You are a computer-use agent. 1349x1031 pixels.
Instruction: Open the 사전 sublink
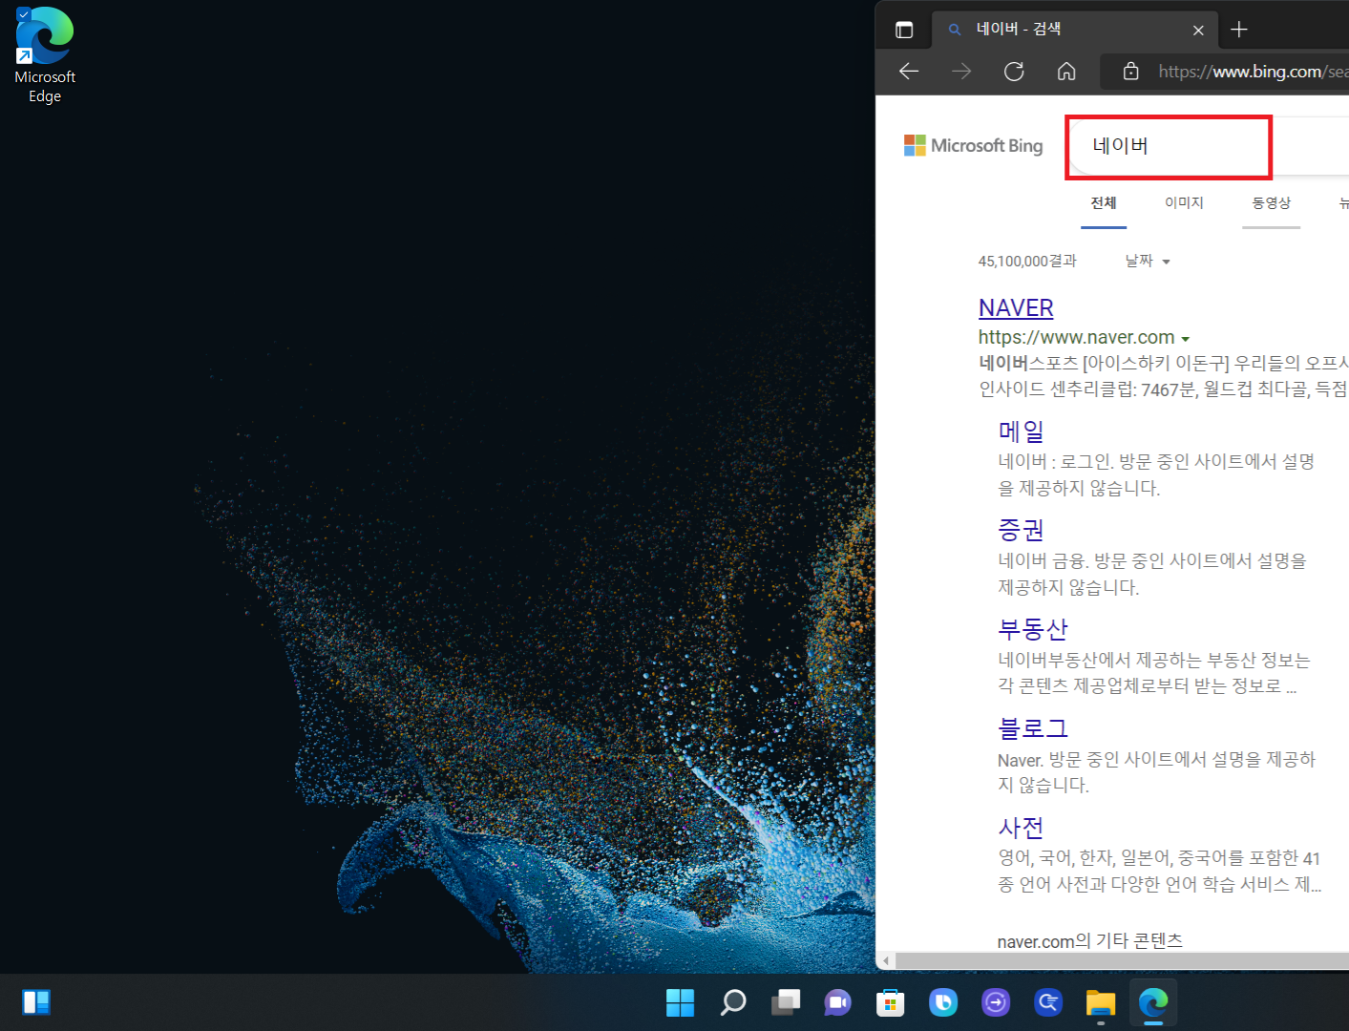point(1021,828)
